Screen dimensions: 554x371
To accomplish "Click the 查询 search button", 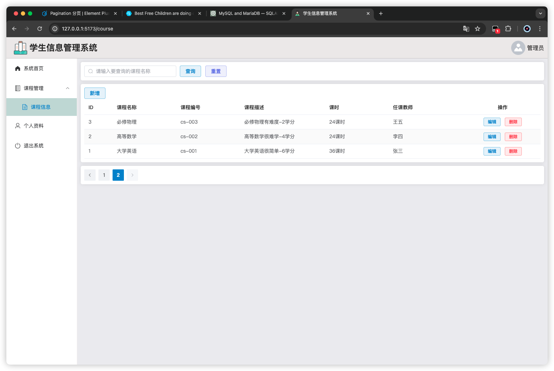I will point(190,71).
